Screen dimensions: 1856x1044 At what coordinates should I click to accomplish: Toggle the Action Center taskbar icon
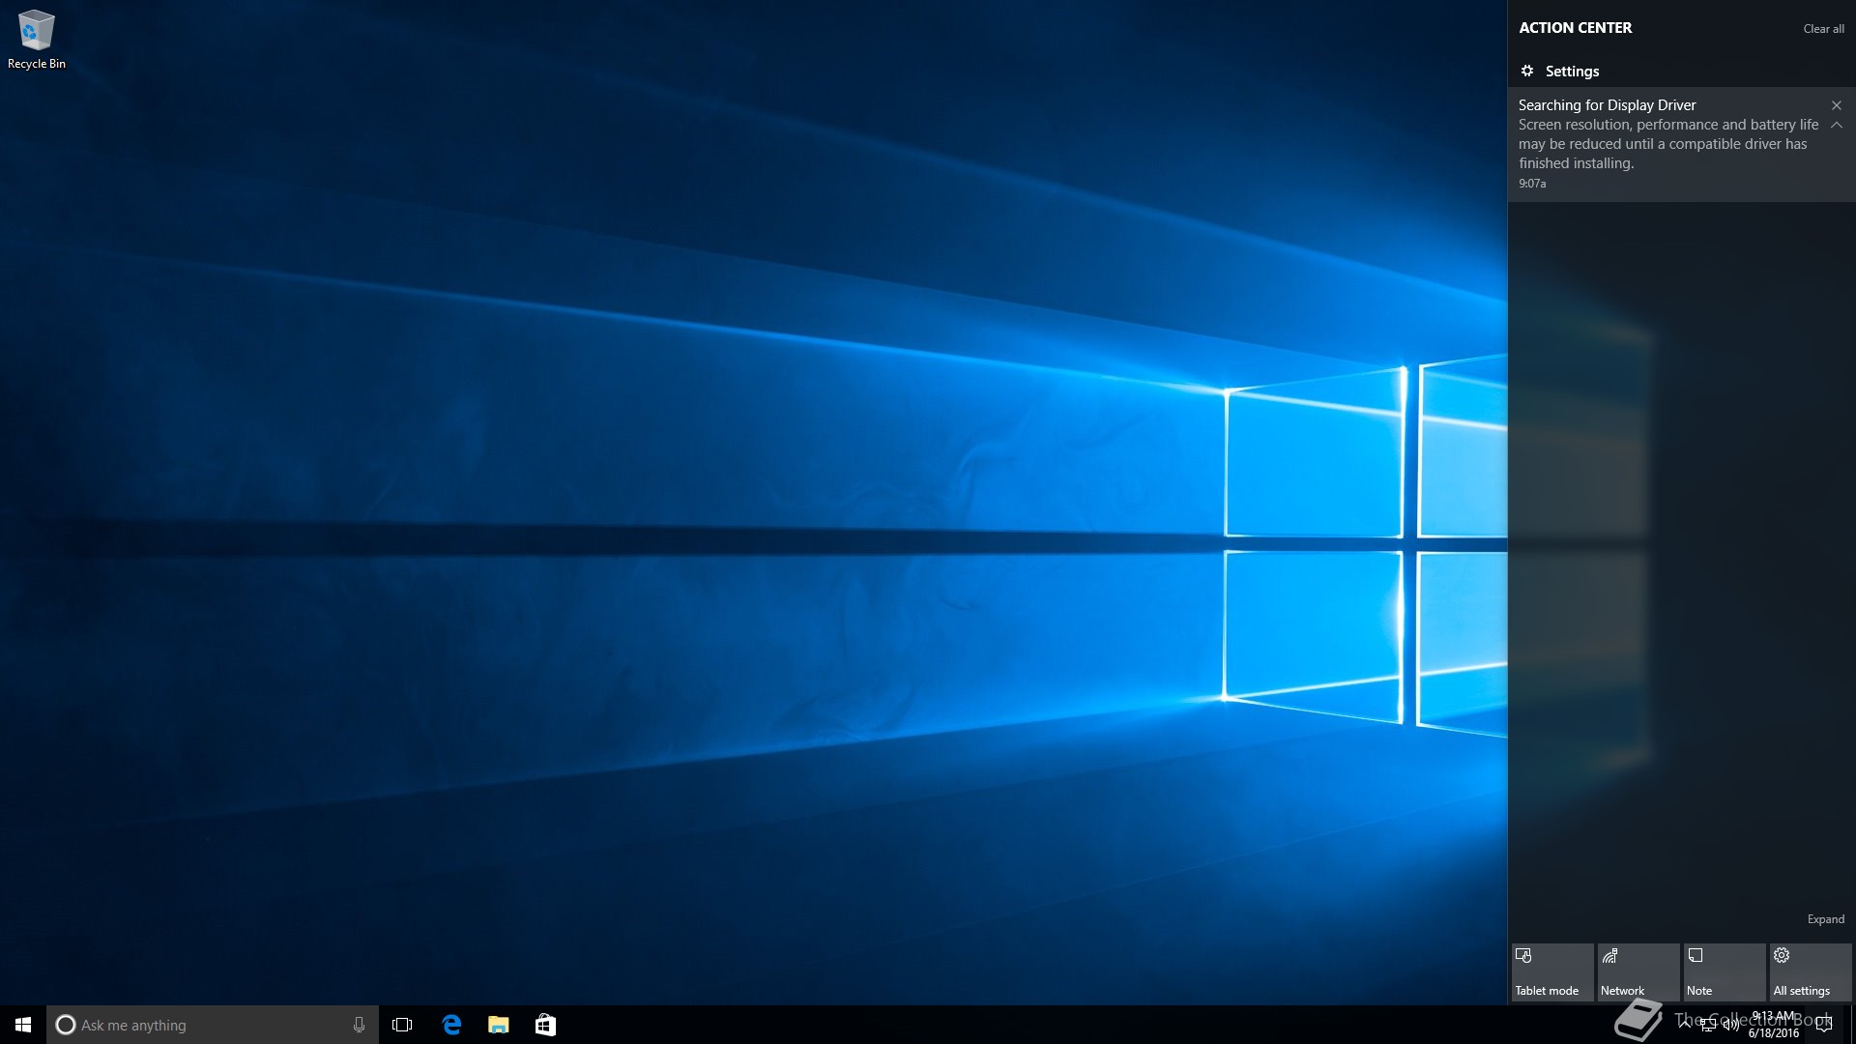pyautogui.click(x=1824, y=1025)
